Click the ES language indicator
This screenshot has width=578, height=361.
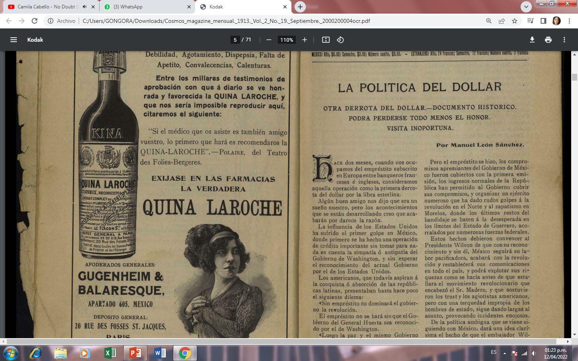[494, 352]
